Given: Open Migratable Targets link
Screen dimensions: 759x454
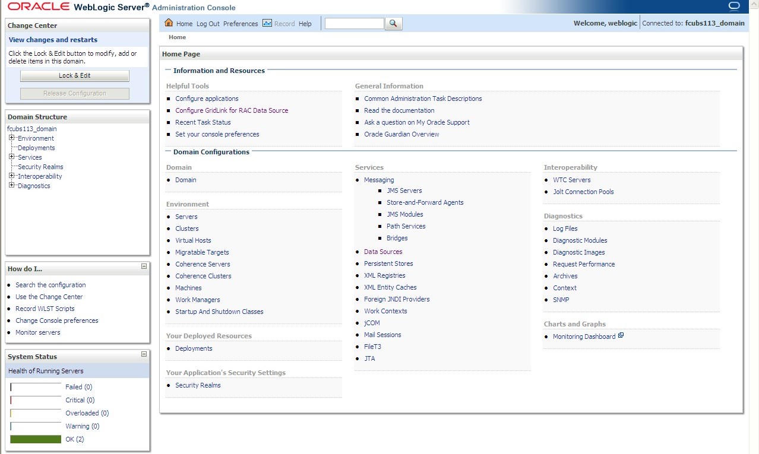Looking at the screenshot, I should tap(202, 252).
